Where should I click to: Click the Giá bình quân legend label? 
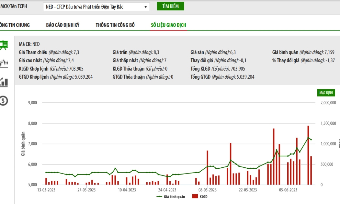174,197
